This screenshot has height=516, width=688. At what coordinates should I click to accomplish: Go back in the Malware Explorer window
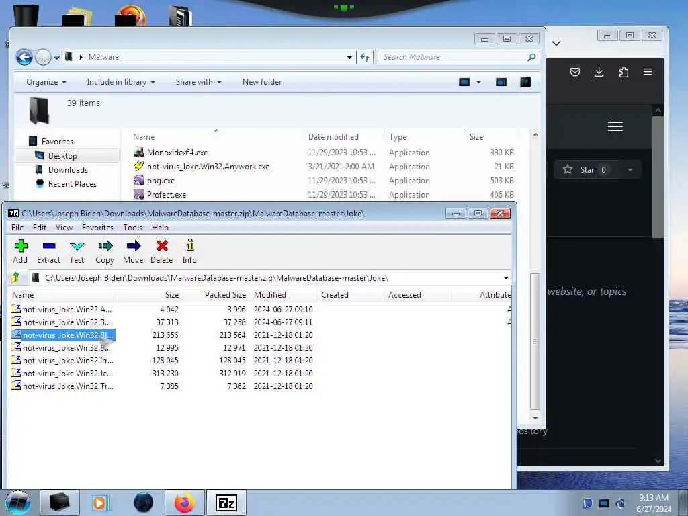click(24, 57)
